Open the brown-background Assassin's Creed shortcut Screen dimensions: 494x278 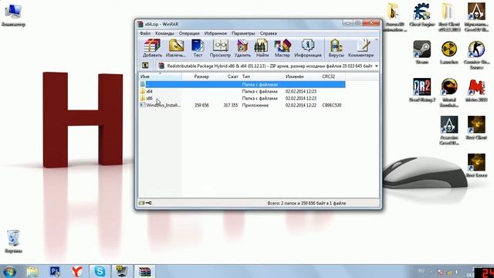coord(476,17)
